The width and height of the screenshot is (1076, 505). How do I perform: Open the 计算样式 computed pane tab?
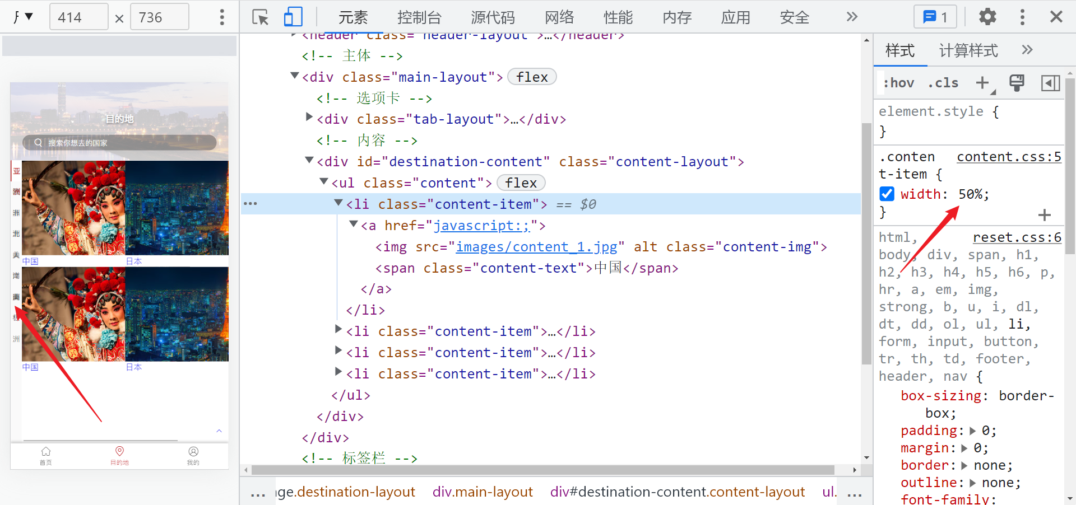click(x=968, y=50)
